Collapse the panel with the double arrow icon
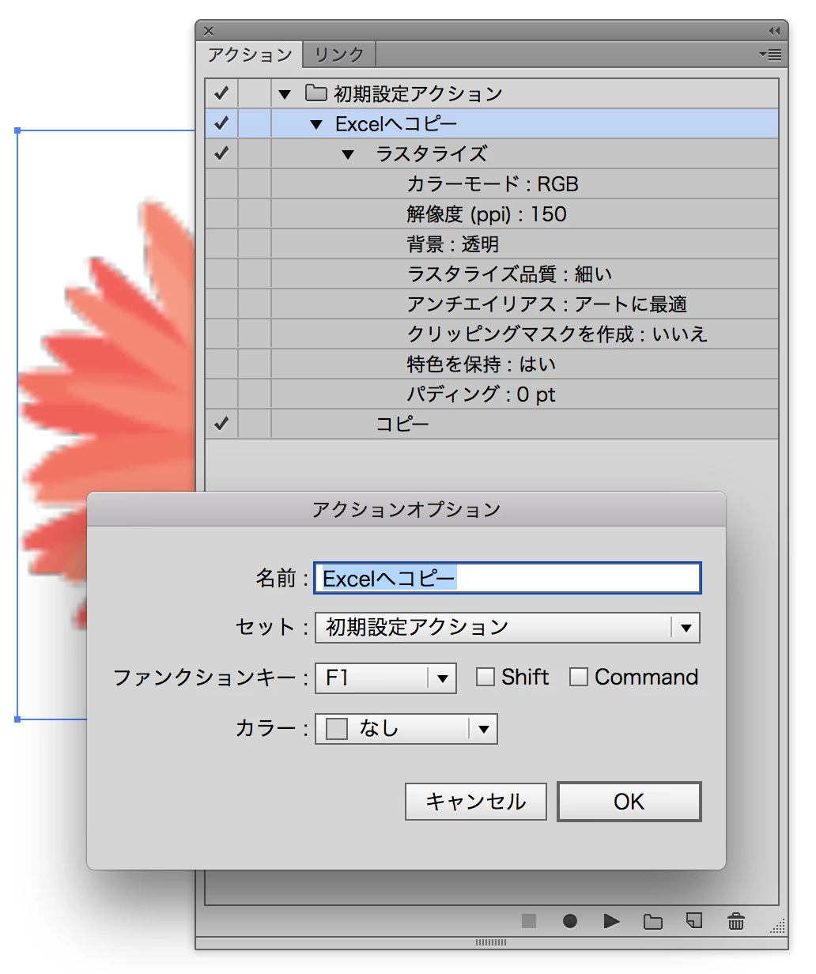 [x=774, y=31]
